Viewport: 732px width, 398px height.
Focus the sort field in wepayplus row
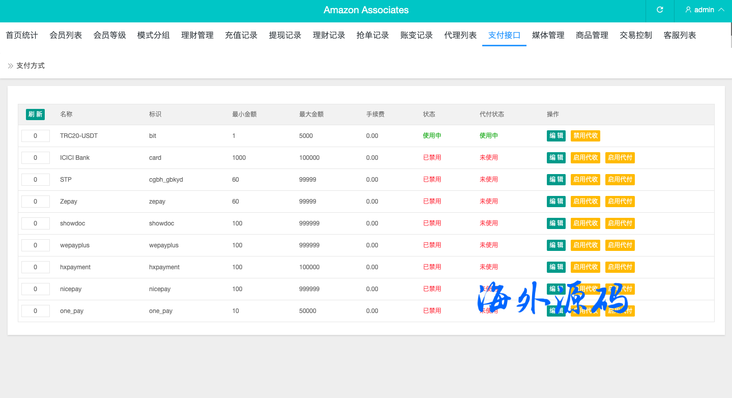click(36, 245)
